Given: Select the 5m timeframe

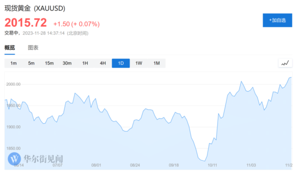Looking at the screenshot, I should (x=31, y=63).
